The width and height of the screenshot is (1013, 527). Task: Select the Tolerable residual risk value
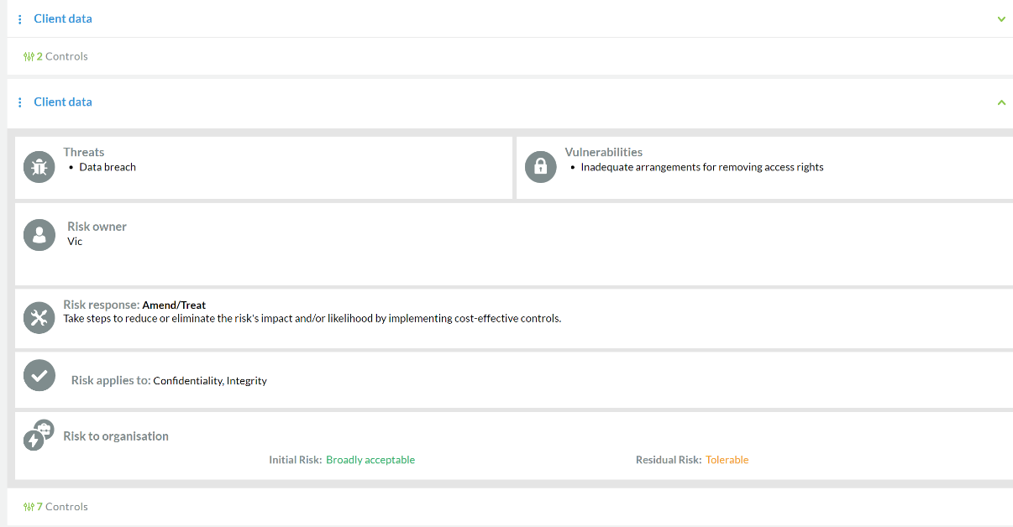[727, 460]
